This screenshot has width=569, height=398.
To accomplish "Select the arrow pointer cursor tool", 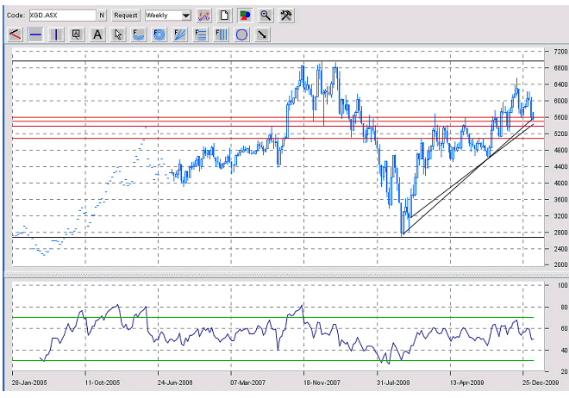I will (x=118, y=34).
